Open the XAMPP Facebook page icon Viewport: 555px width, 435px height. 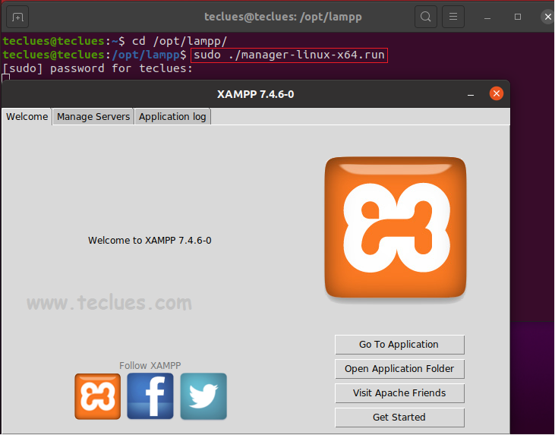click(150, 396)
